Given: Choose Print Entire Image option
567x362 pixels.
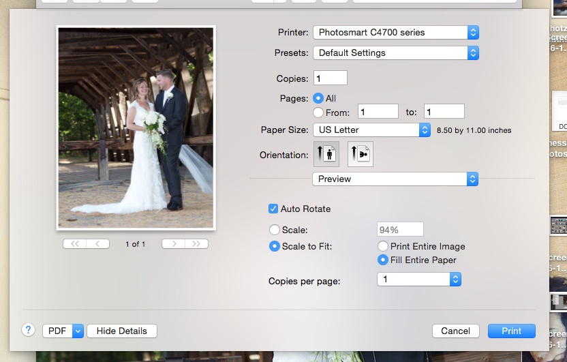Looking at the screenshot, I should coord(383,246).
